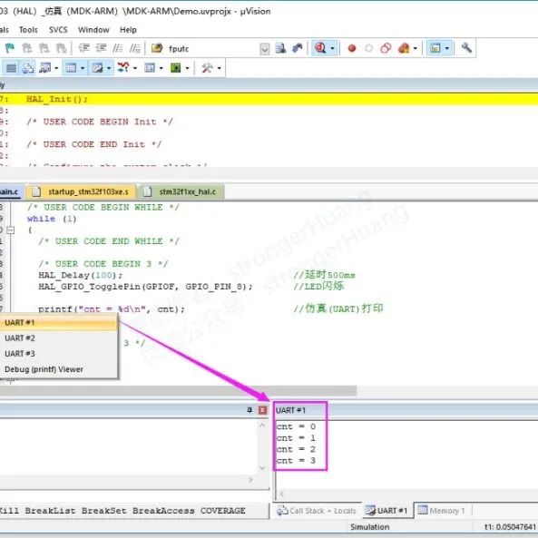Expand the Window Layout dropdown arrow
Image resolution: width=538 pixels, height=538 pixels.
pos(446,48)
